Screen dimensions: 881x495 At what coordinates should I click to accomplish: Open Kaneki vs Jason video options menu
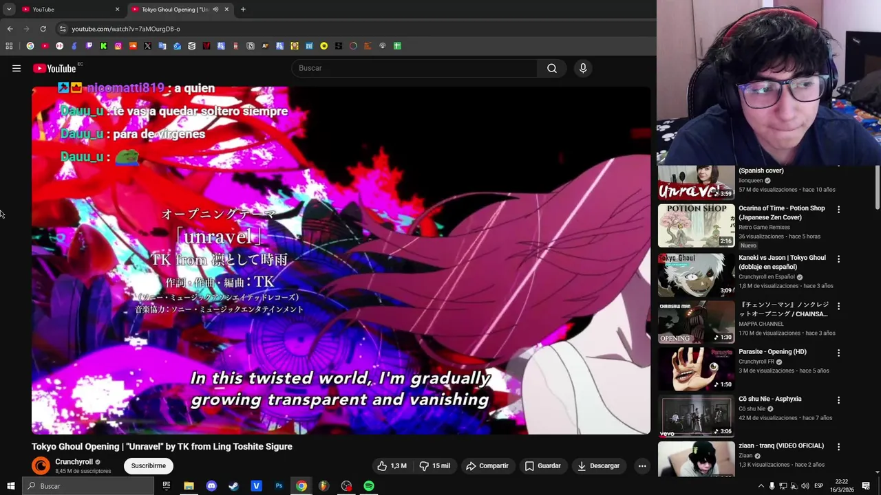838,258
